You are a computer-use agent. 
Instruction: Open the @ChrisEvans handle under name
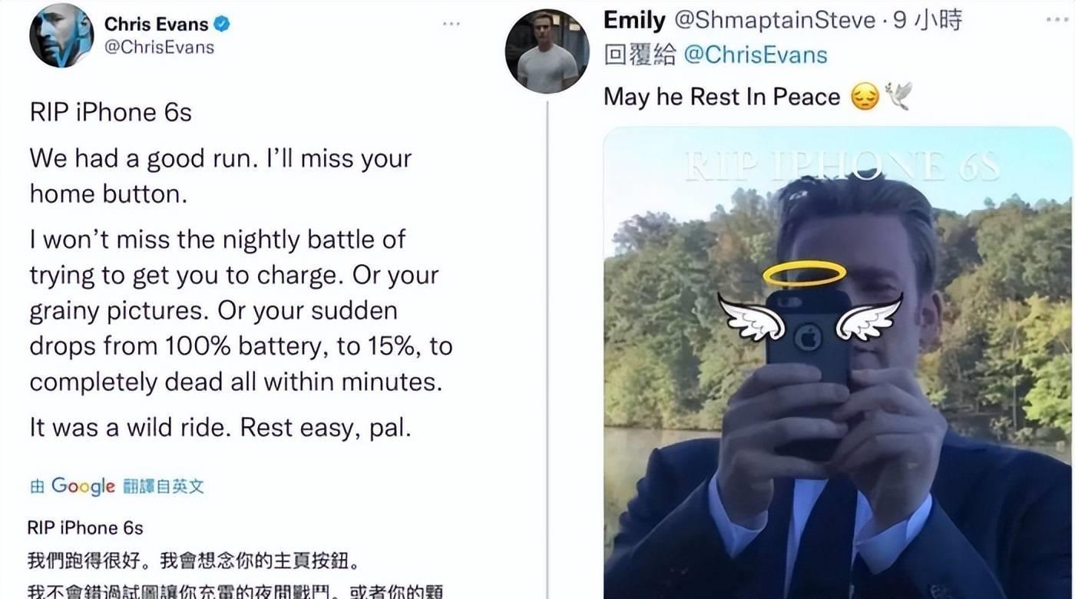tap(159, 48)
